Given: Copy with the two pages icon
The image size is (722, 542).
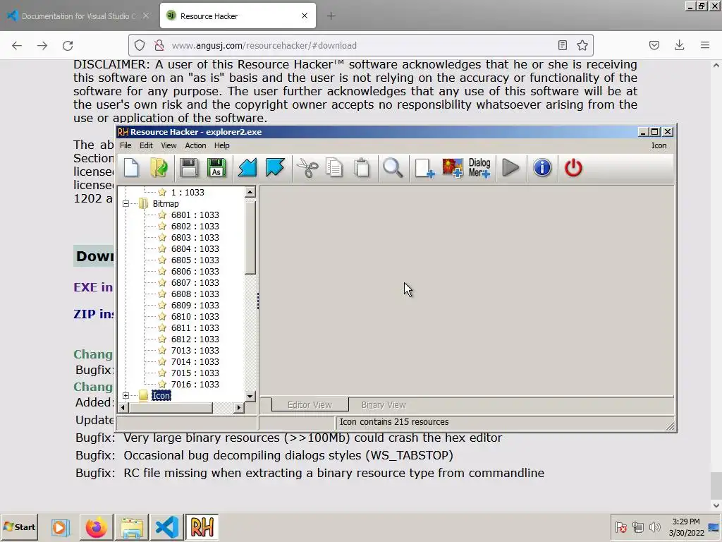Looking at the screenshot, I should tap(334, 168).
